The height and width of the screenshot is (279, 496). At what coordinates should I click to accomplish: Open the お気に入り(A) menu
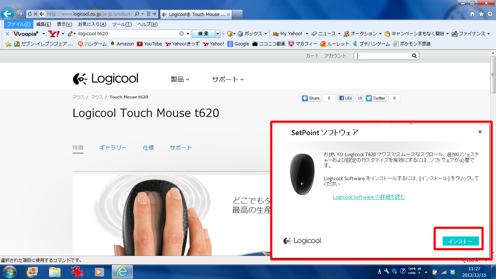92,24
